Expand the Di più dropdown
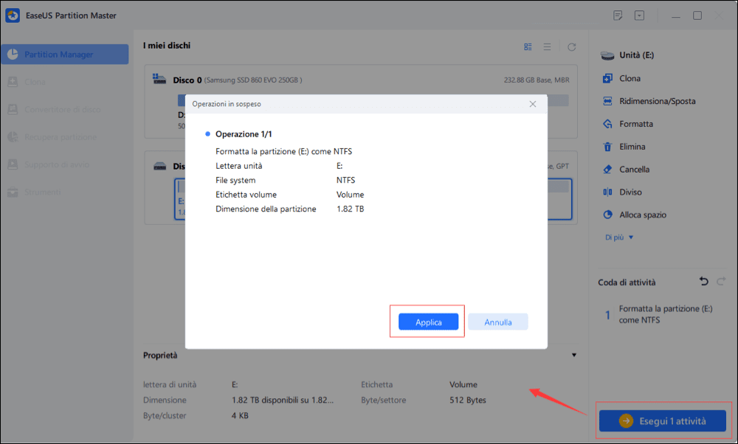 (x=619, y=237)
